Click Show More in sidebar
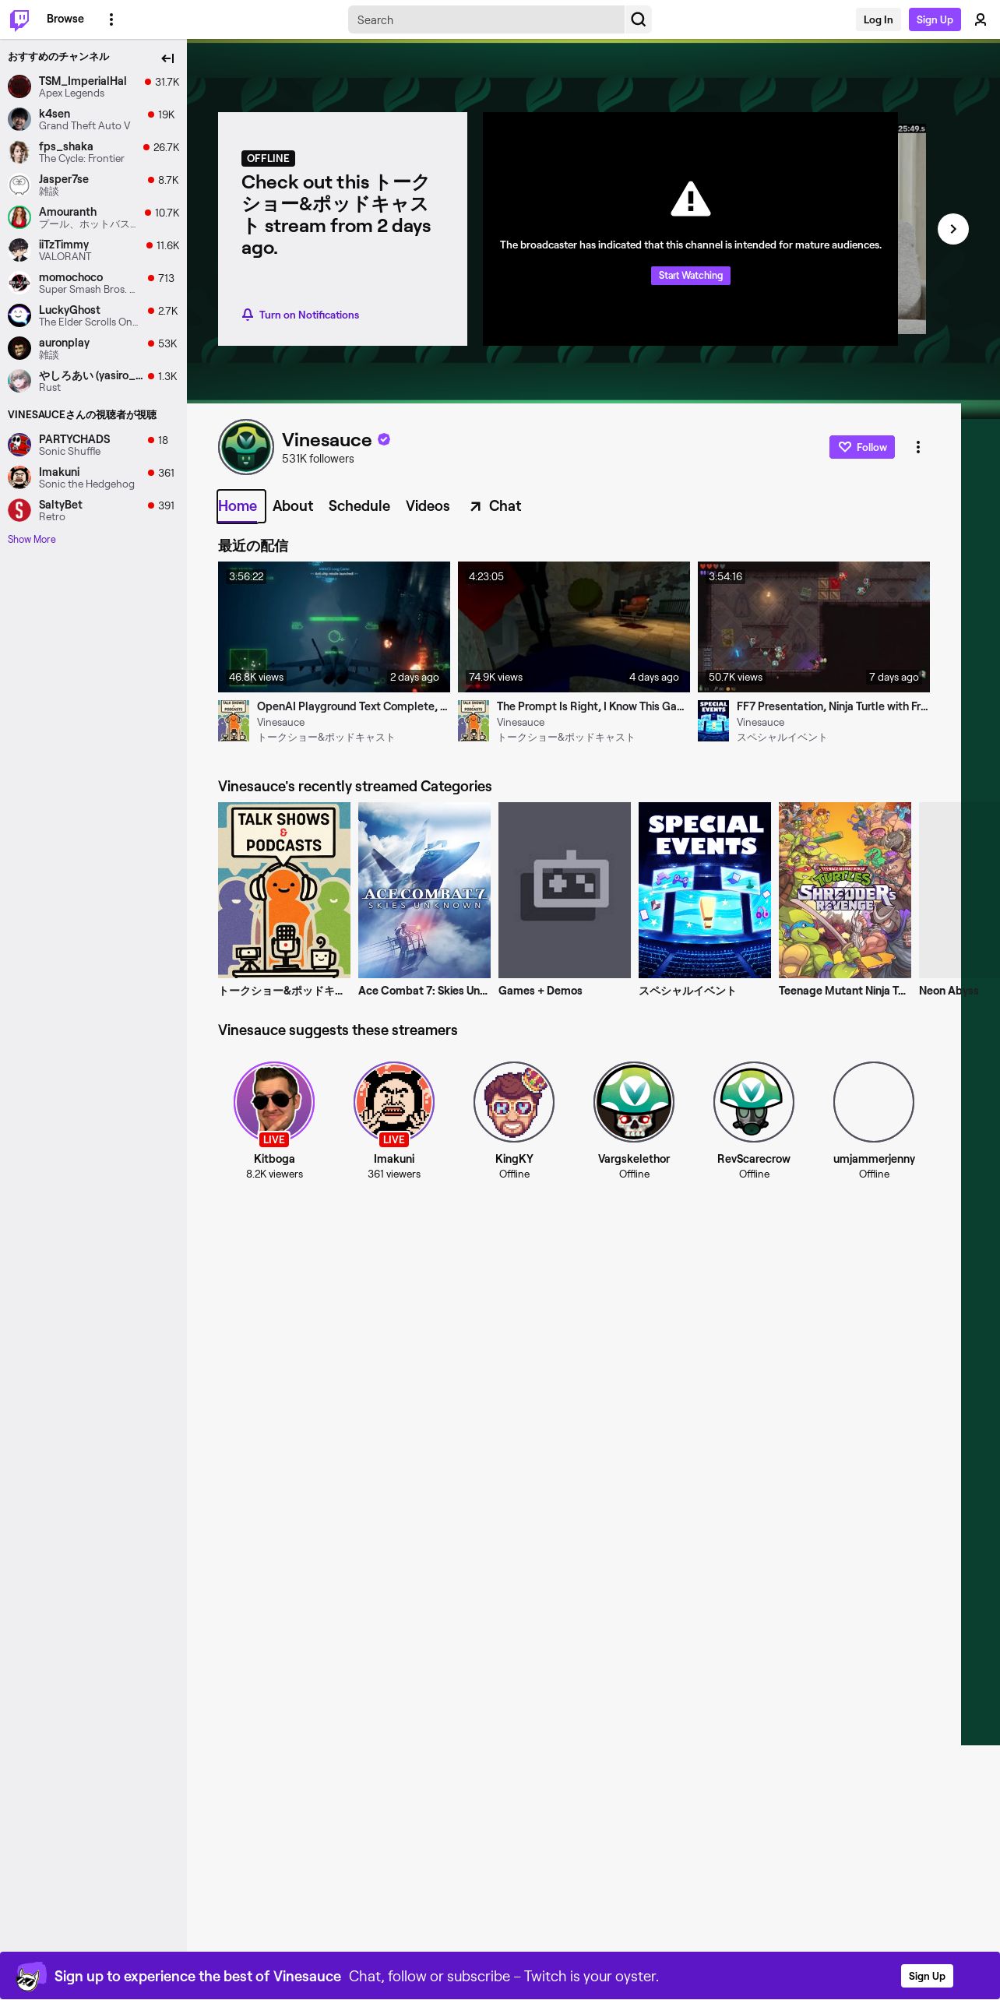The image size is (1000, 2000). pos(32,539)
